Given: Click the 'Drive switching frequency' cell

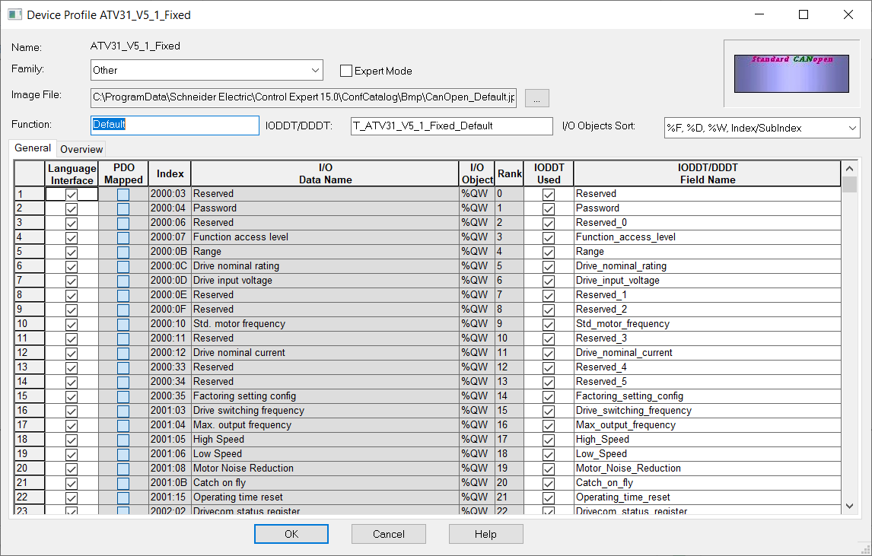Looking at the screenshot, I should click(326, 410).
